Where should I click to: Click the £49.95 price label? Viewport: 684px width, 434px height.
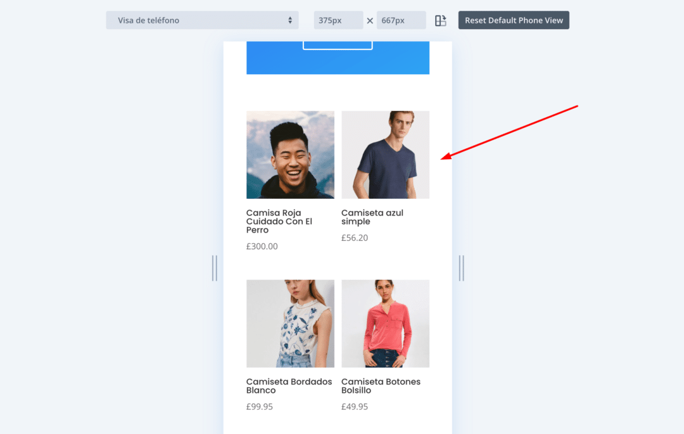(x=355, y=407)
